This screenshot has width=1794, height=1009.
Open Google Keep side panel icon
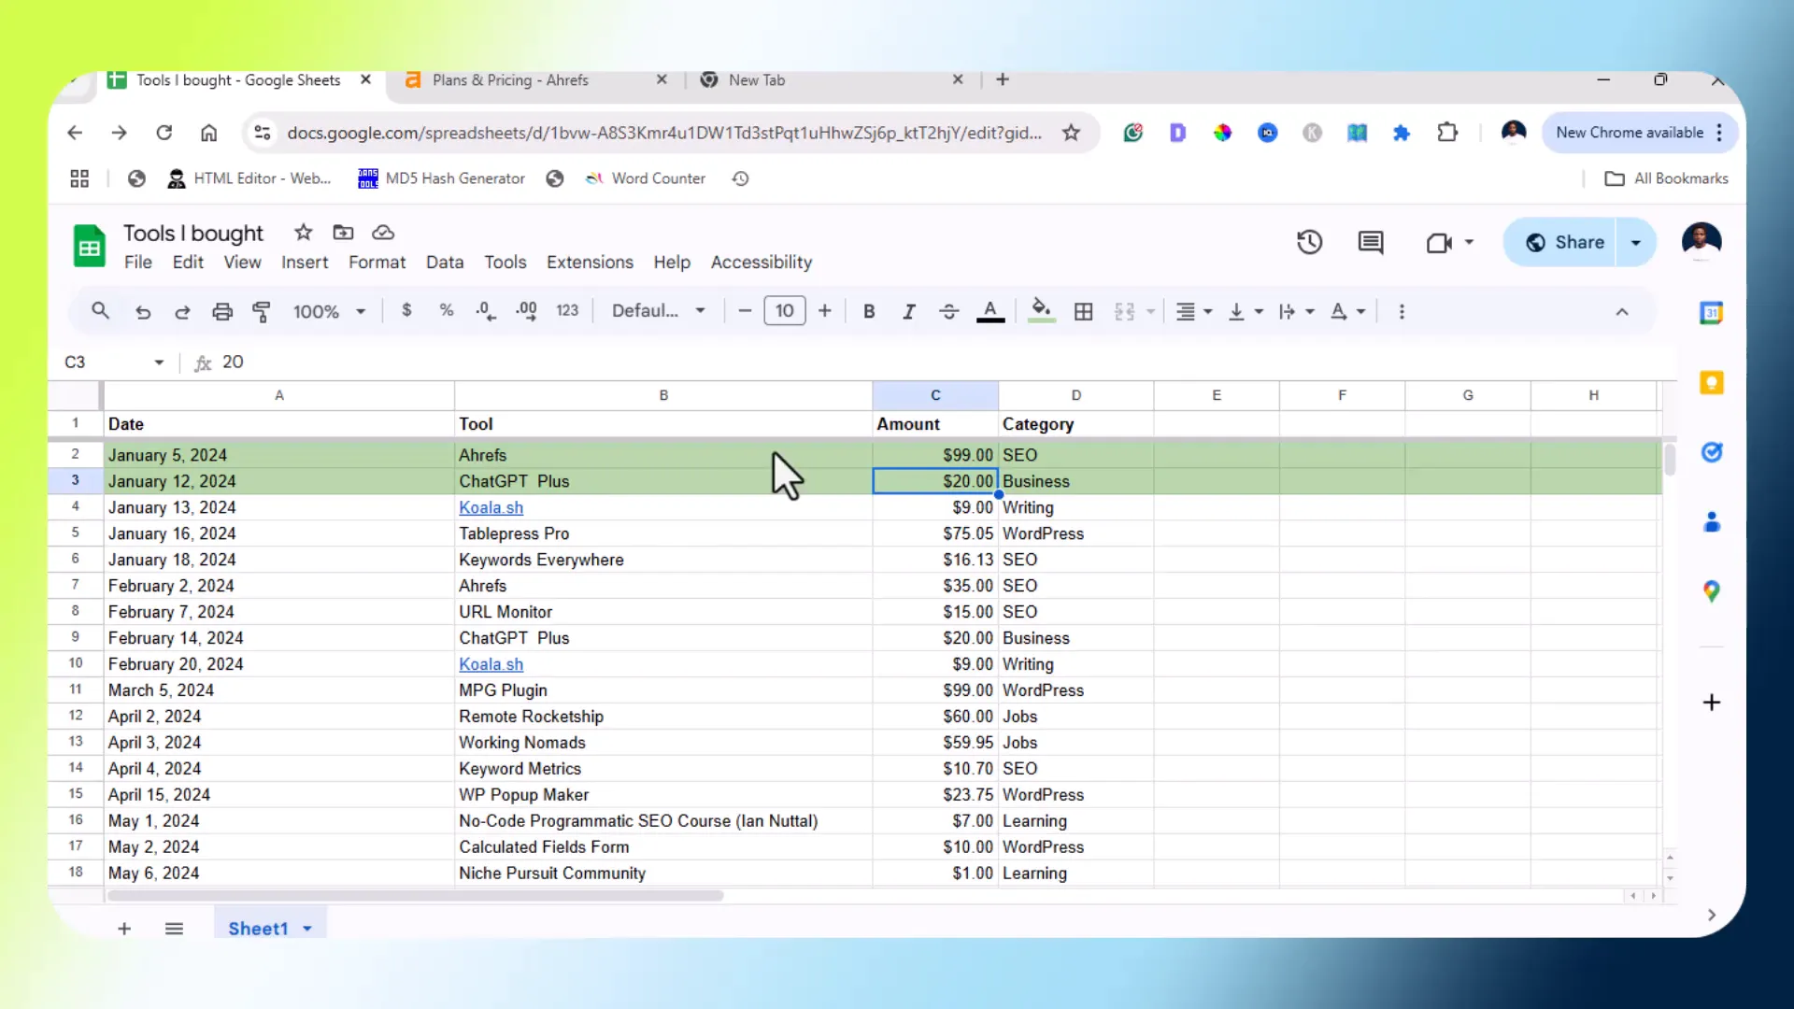(x=1711, y=383)
